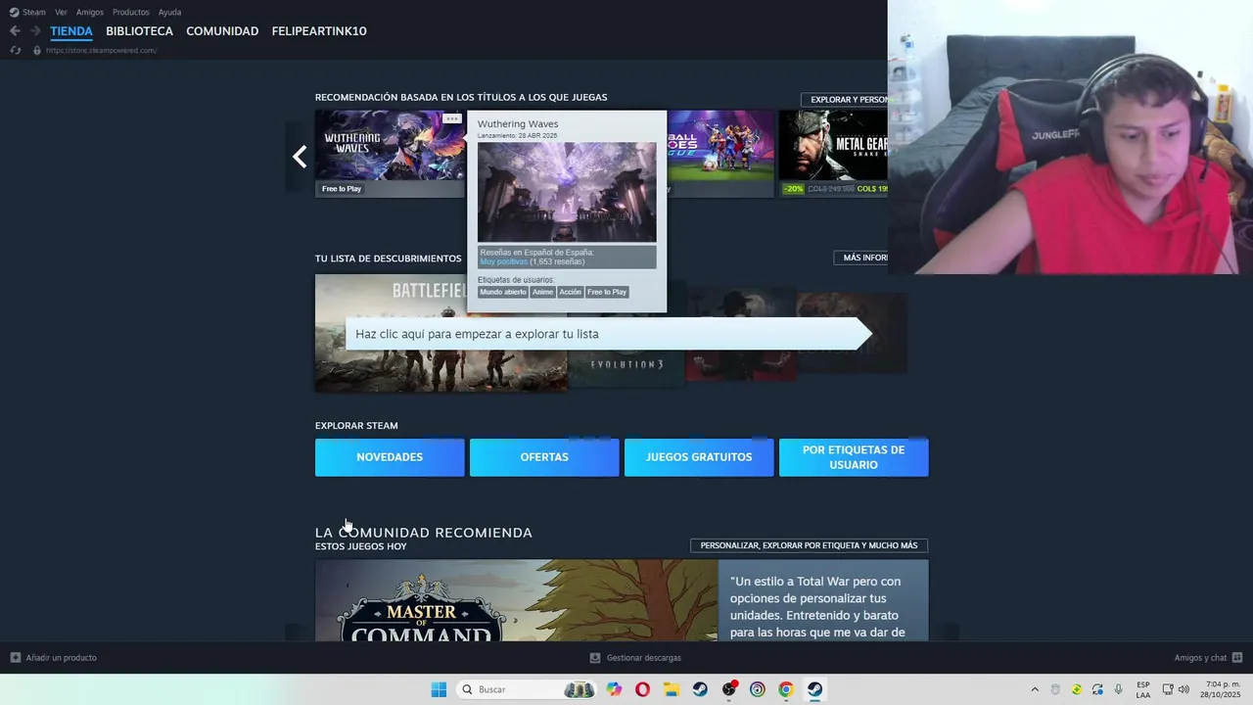Screen dimensions: 1253x705
Task: Click the purple circular app taskbar icon
Action: coord(758,689)
